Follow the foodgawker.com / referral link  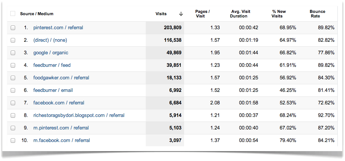61,78
